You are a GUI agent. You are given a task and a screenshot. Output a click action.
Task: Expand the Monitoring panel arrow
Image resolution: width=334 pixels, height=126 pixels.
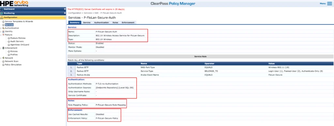click(65, 13)
